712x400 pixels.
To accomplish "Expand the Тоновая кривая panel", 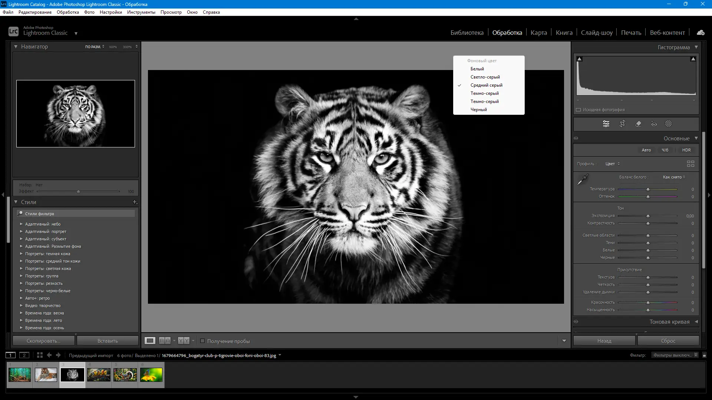I will [696, 322].
